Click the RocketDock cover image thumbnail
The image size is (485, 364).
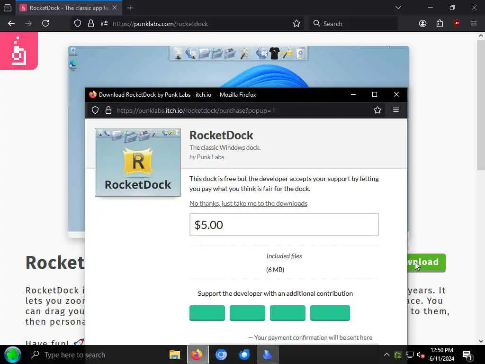138,162
